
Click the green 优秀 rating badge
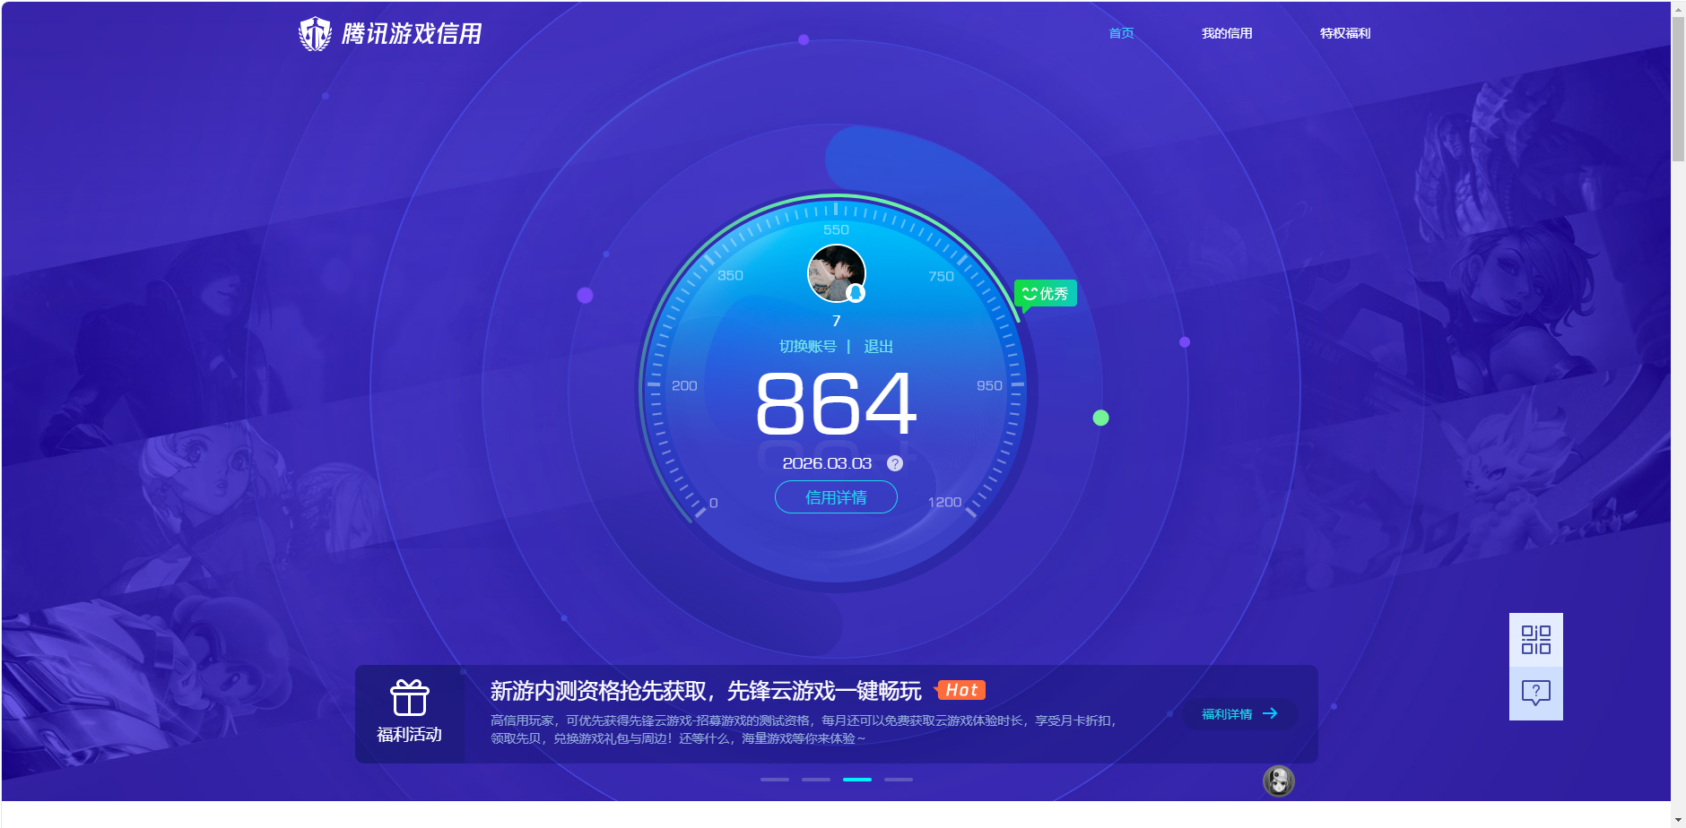[1046, 293]
